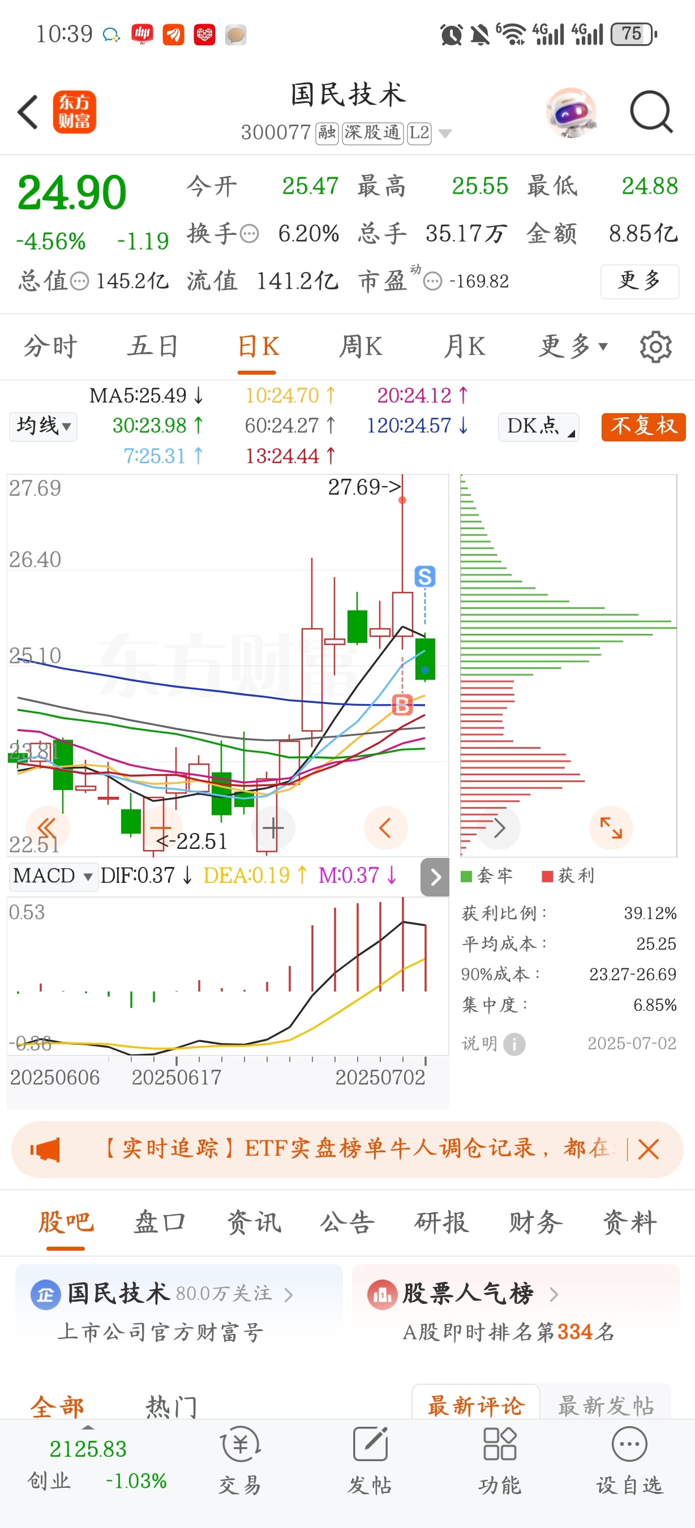Open the 资料 section tab

click(x=630, y=1222)
